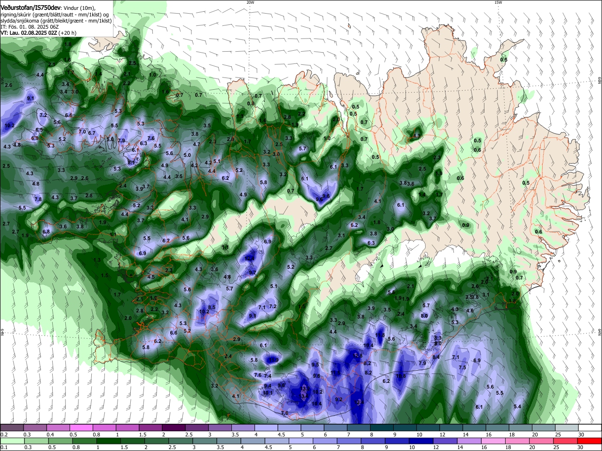
Task: Select the snow-scale dark teal swatch labeled 8
Action: tap(382, 428)
